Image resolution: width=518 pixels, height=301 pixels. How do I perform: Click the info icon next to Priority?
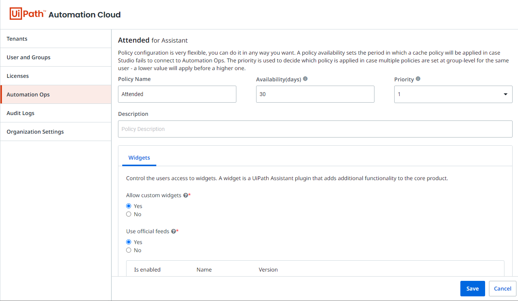coord(418,79)
